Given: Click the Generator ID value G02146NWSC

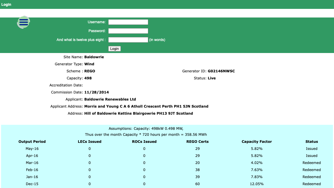Looking at the screenshot, I should click(x=221, y=71).
